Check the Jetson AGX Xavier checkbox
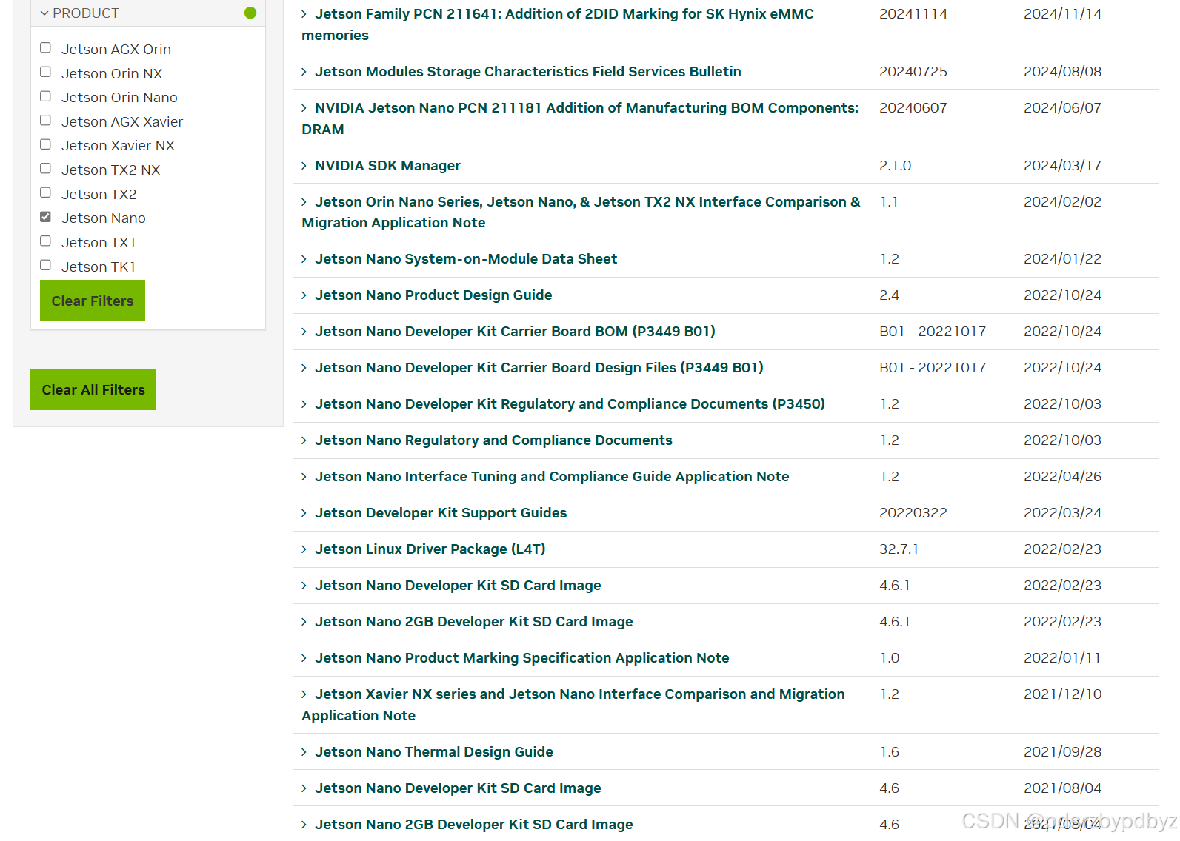The height and width of the screenshot is (841, 1180). (x=45, y=121)
